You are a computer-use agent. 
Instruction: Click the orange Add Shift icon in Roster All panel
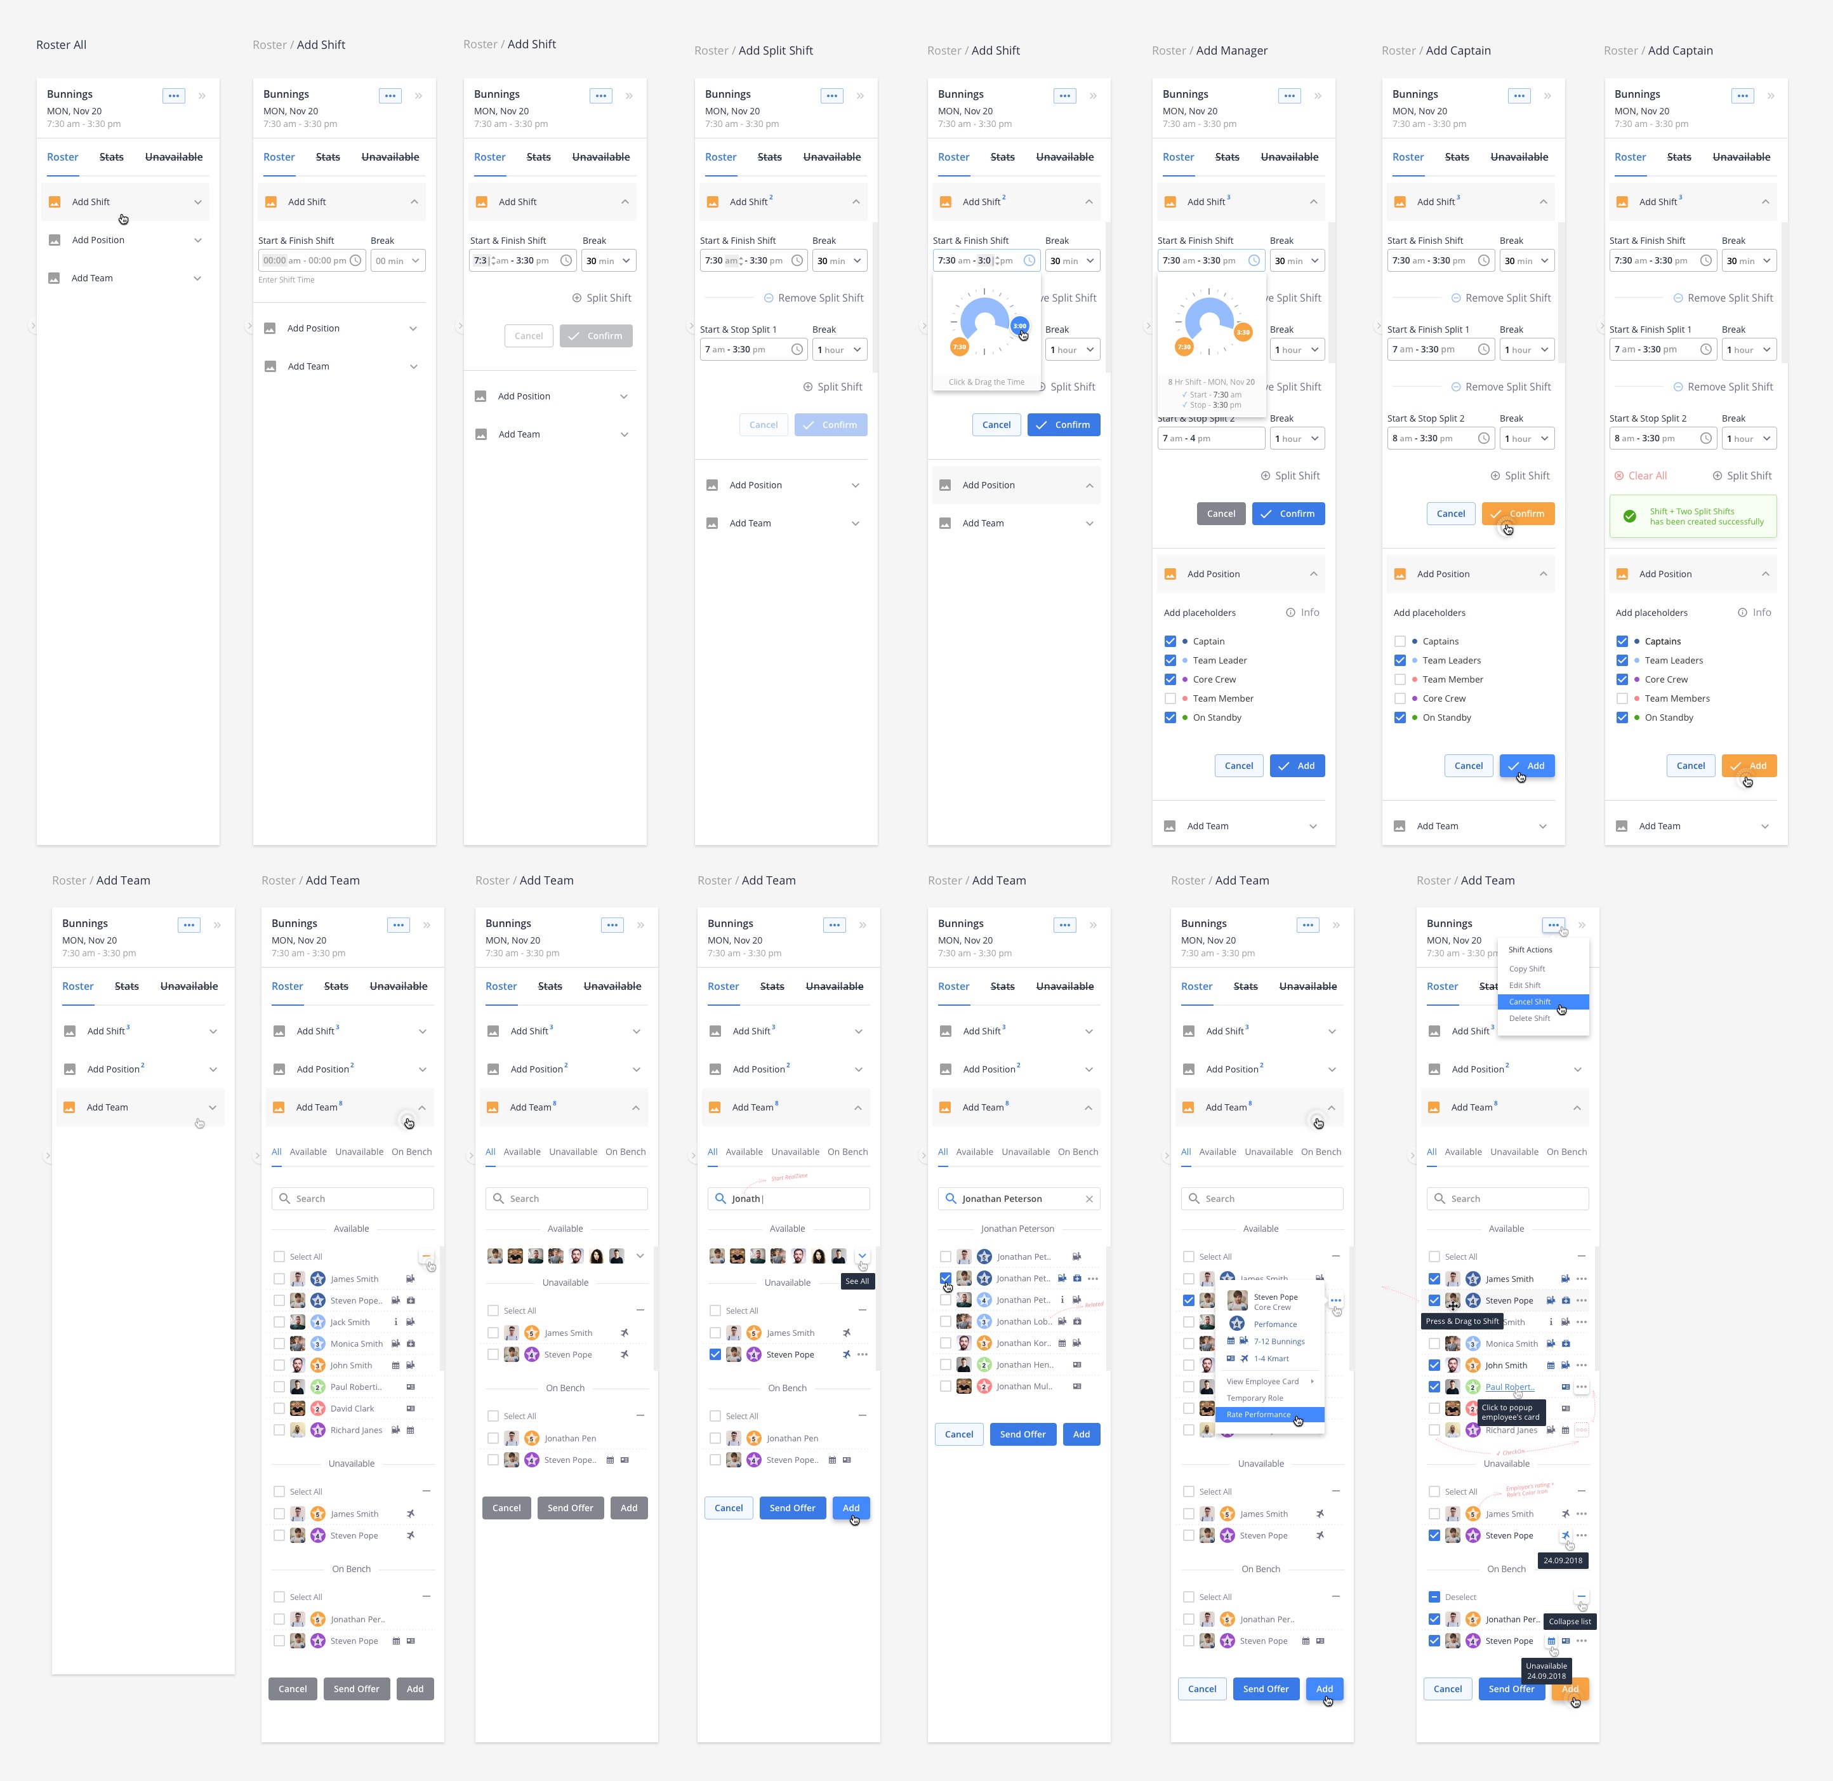pos(54,202)
